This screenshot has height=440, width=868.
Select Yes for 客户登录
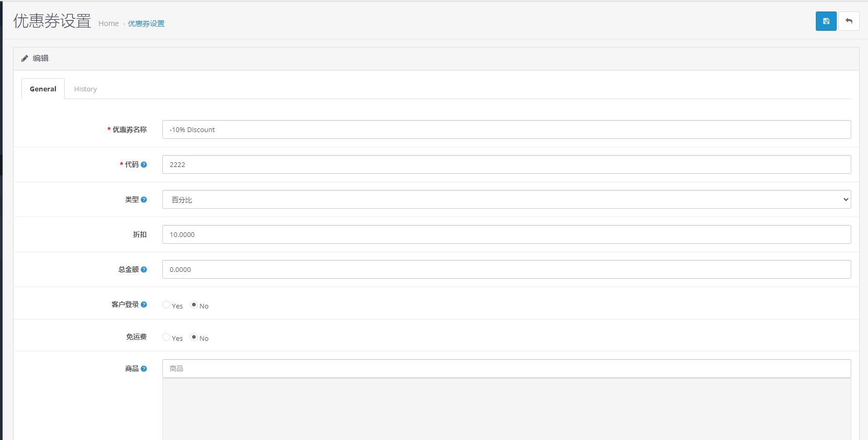click(166, 305)
